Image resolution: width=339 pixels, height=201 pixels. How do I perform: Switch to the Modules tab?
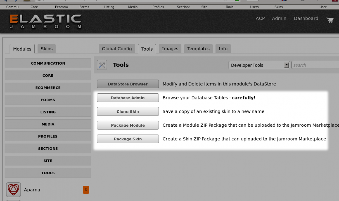[22, 49]
